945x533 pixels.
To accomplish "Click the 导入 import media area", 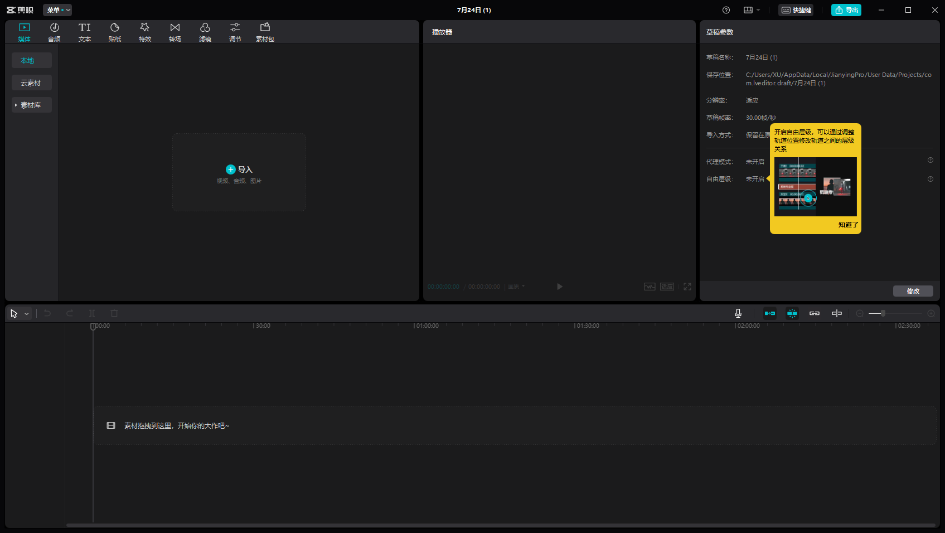I will click(x=239, y=172).
